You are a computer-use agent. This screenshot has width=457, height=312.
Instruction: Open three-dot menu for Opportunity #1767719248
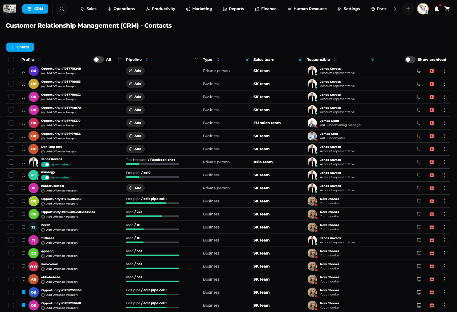(x=444, y=71)
